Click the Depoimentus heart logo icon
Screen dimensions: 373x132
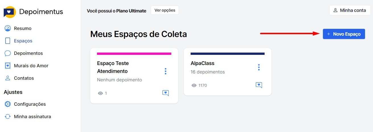[10, 12]
